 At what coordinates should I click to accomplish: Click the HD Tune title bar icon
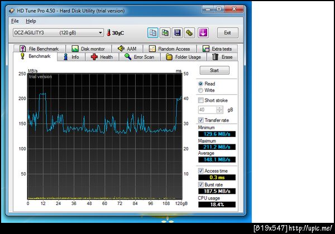(x=12, y=11)
